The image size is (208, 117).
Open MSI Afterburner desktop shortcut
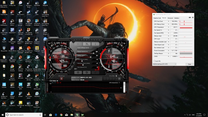(x=37, y=86)
